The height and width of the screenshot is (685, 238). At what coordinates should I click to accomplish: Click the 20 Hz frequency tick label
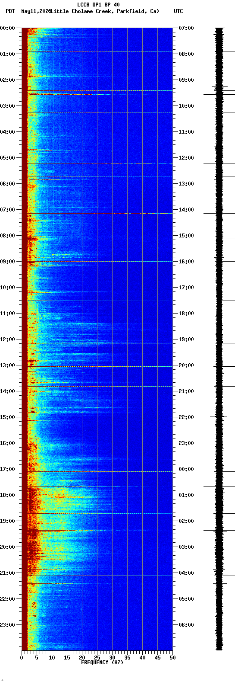(82, 658)
